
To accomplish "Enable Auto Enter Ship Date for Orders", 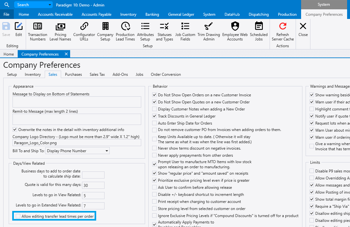I will [x=154, y=123].
